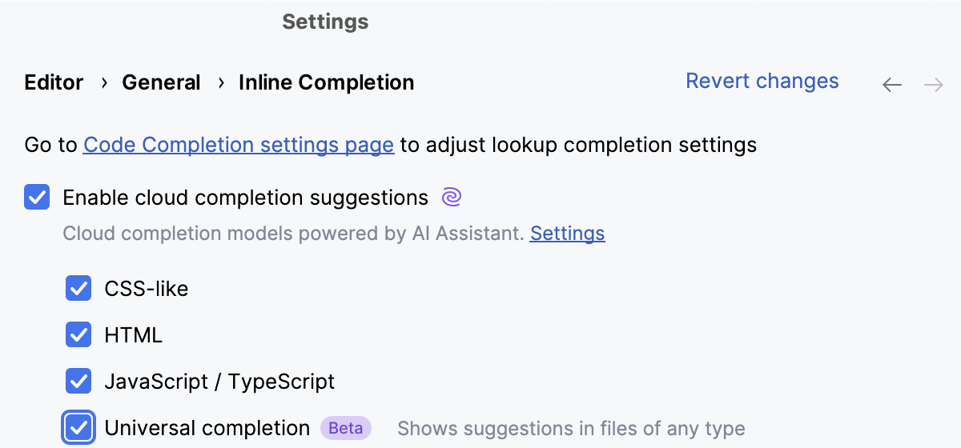
Task: Uncheck the CSS-like completion checkbox
Action: [78, 288]
